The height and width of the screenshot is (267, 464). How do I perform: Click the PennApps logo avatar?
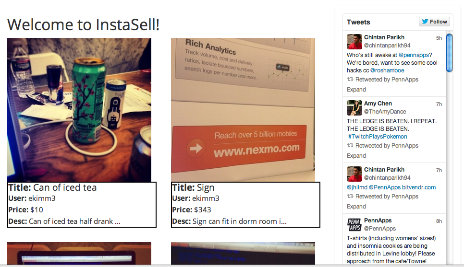pyautogui.click(x=354, y=225)
